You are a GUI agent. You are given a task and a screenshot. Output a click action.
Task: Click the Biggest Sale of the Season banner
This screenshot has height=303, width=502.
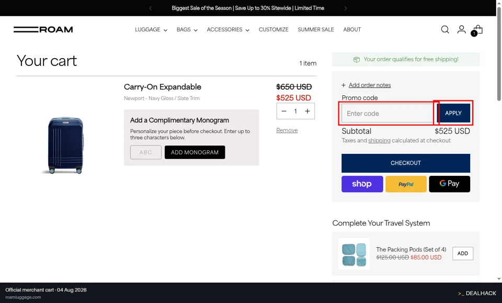click(248, 8)
